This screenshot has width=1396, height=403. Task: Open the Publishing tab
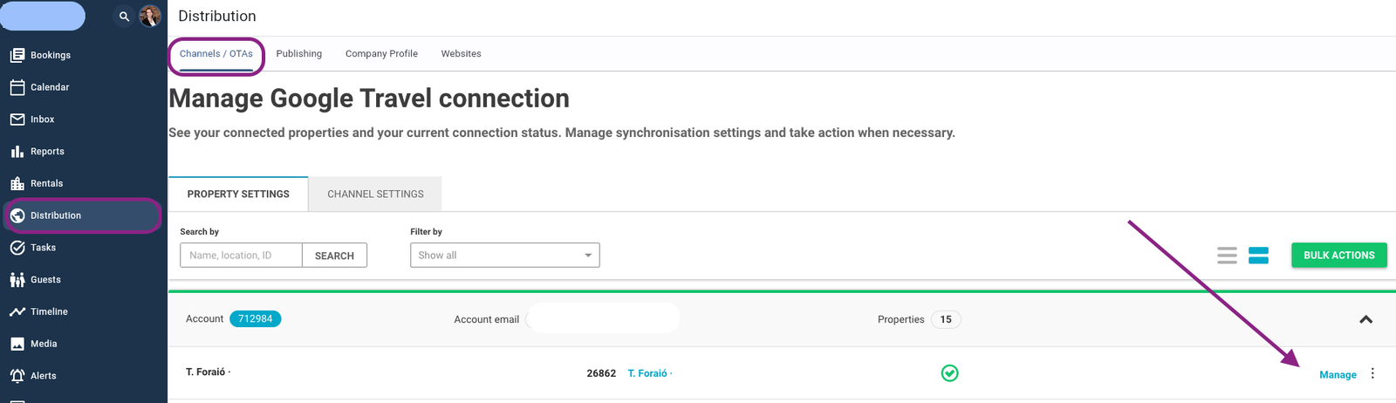pyautogui.click(x=298, y=54)
